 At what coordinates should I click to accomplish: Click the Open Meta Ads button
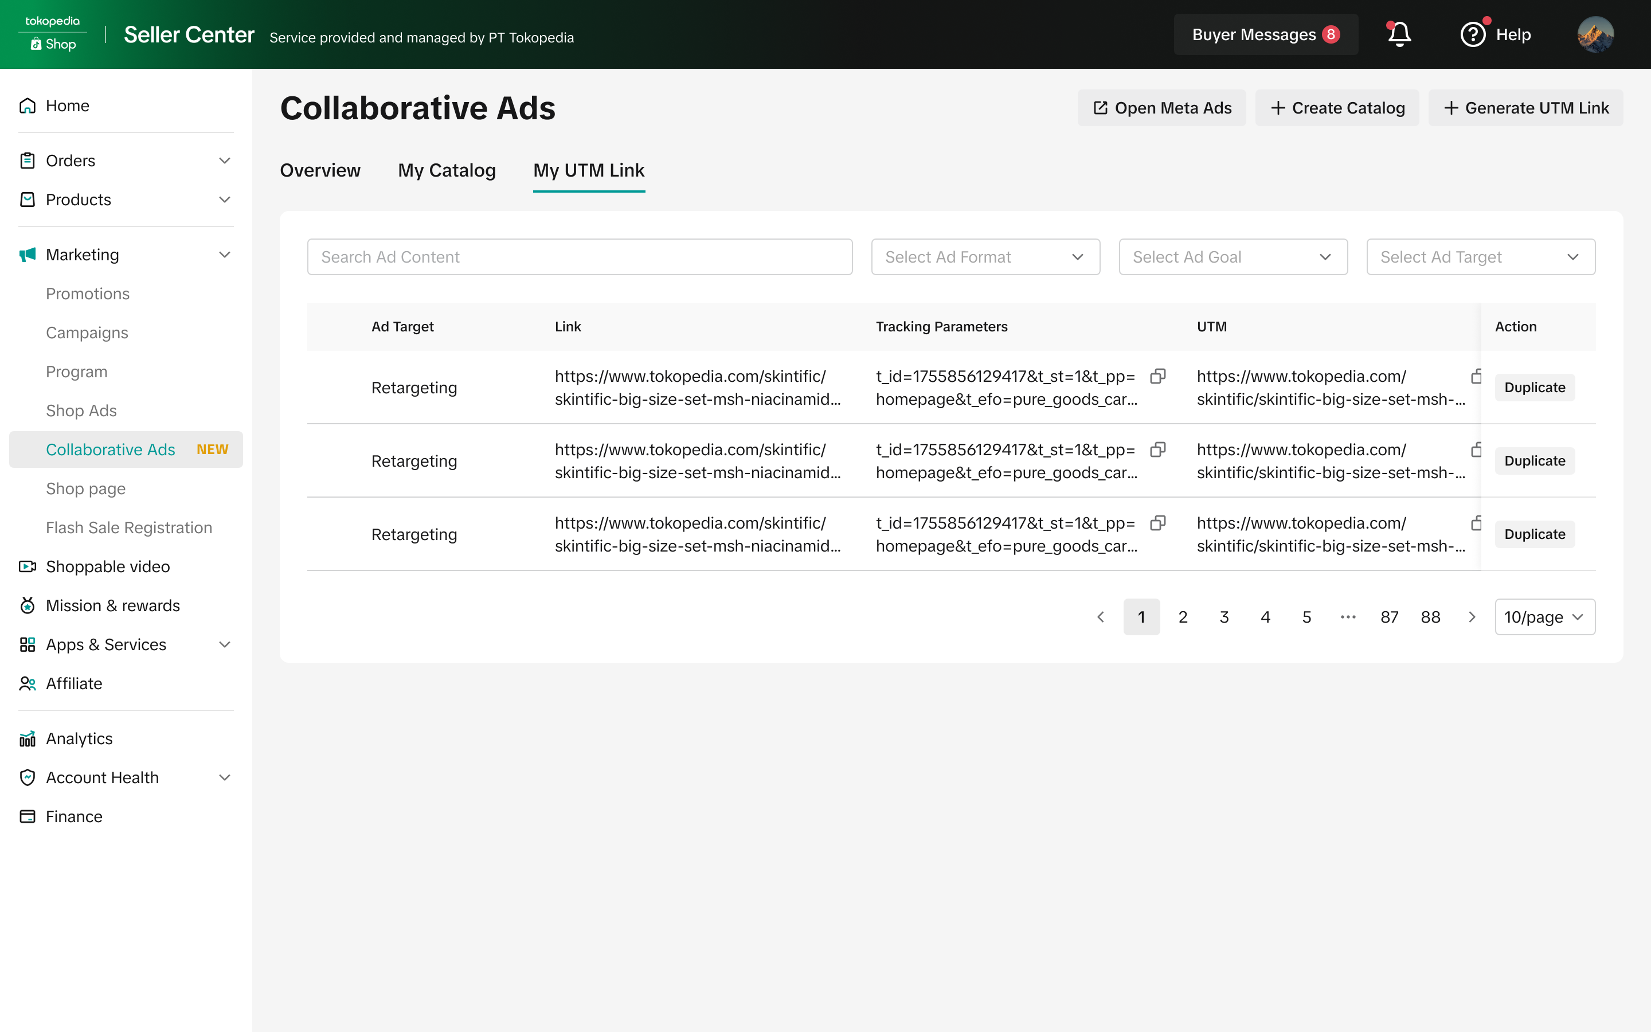coord(1161,108)
